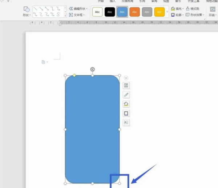Viewport: 218px width, 188px height.
Task: Open the 环绕 text wrapping dropdown
Action: [x=213, y=12]
